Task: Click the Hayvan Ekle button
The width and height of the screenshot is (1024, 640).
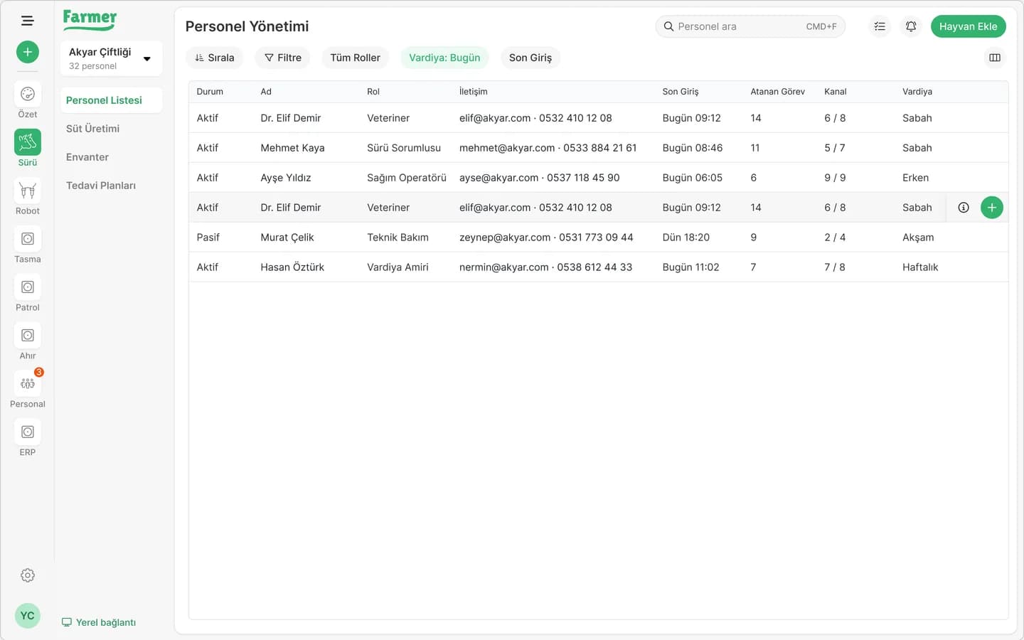Action: point(968,26)
